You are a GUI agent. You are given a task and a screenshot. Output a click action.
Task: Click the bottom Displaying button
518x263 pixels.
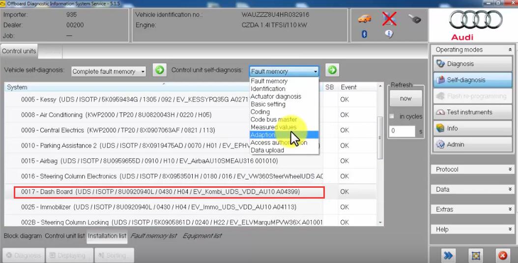pos(69,256)
